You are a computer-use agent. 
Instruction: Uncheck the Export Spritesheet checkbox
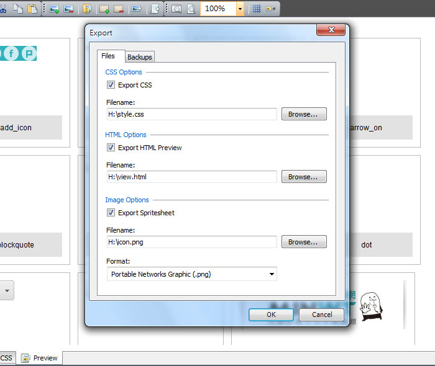(x=111, y=213)
